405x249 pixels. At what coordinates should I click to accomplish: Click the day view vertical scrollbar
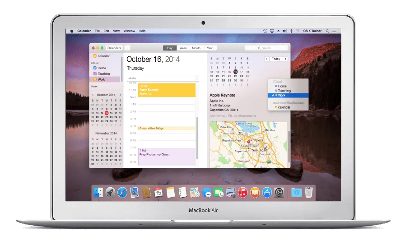point(197,138)
